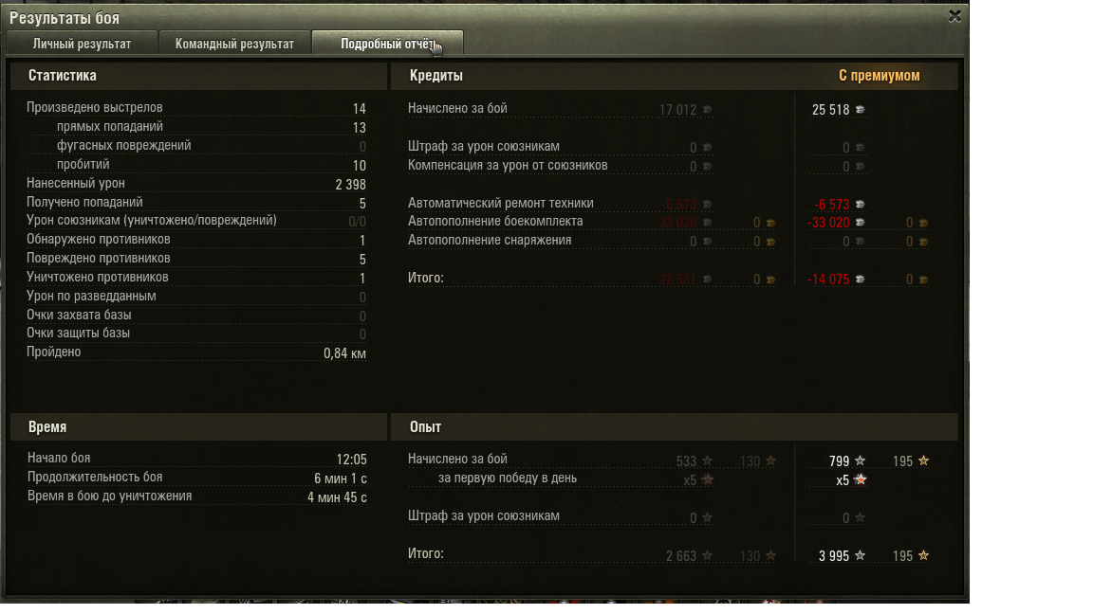
Task: Click gold star icon beside 195 in Итого row
Action: tap(923, 555)
